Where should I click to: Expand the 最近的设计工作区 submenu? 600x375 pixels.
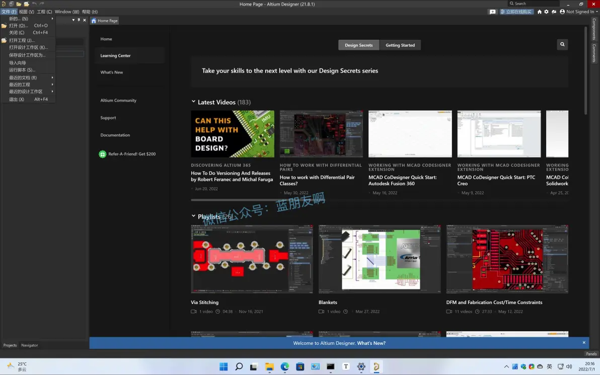point(28,92)
